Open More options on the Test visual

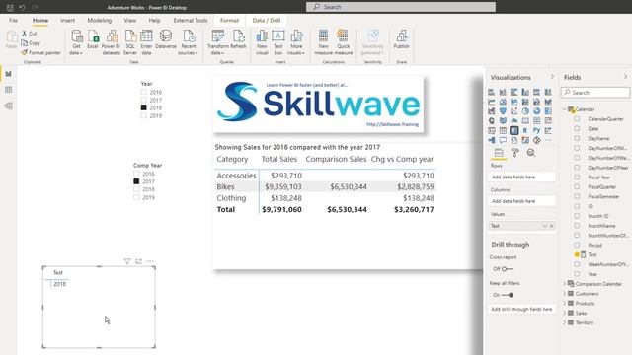pos(150,261)
